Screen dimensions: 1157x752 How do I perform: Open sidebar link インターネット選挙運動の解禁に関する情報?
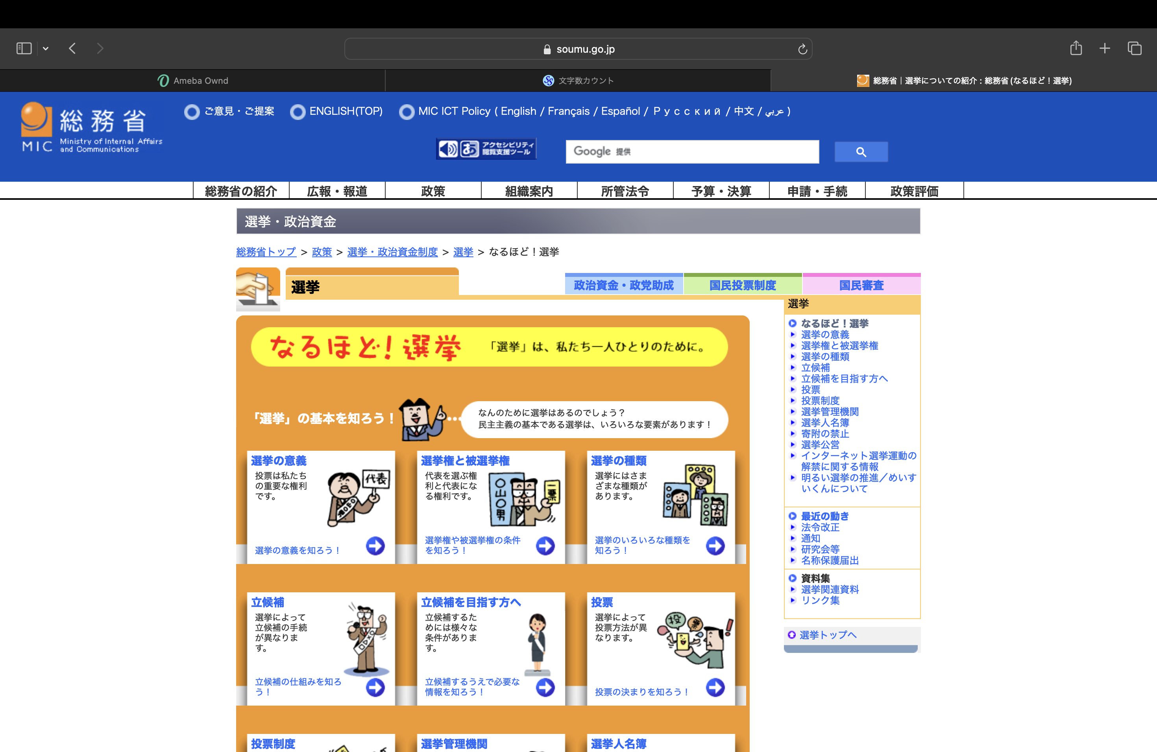[859, 461]
